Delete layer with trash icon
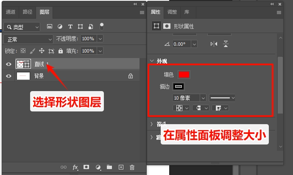293x175 pixels. tap(132, 167)
